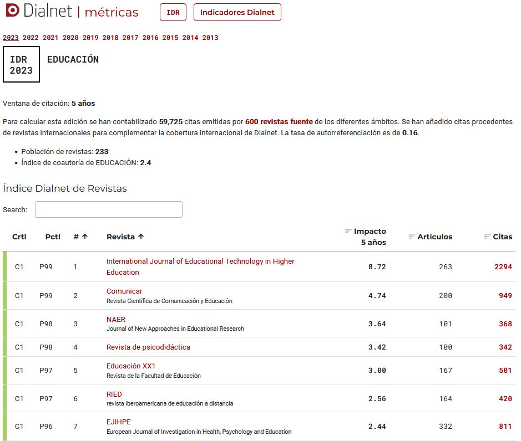Click article count 167 for Educación XX1
This screenshot has width=521, height=441.
[446, 370]
